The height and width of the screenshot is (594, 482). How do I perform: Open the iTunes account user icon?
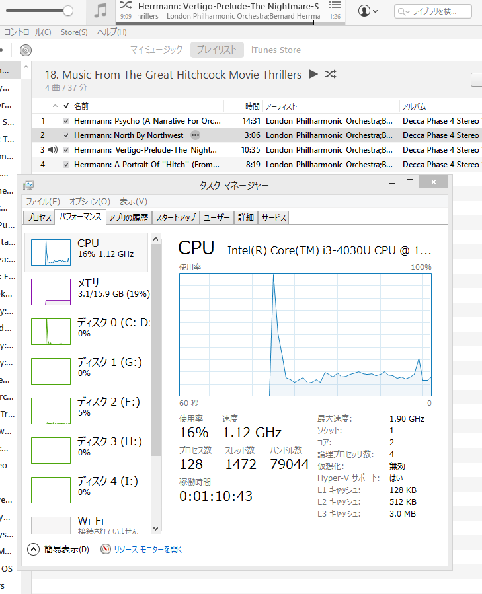tap(364, 11)
